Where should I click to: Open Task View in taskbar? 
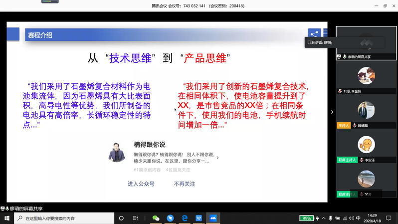(135, 219)
